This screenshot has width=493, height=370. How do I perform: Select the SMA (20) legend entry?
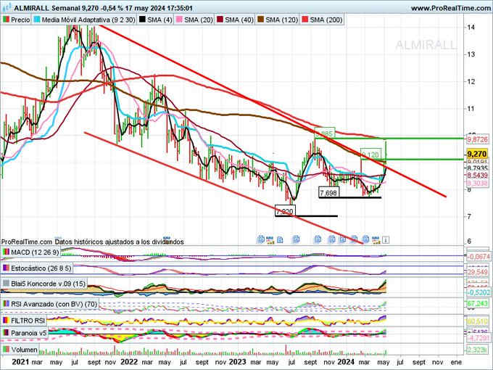point(194,20)
